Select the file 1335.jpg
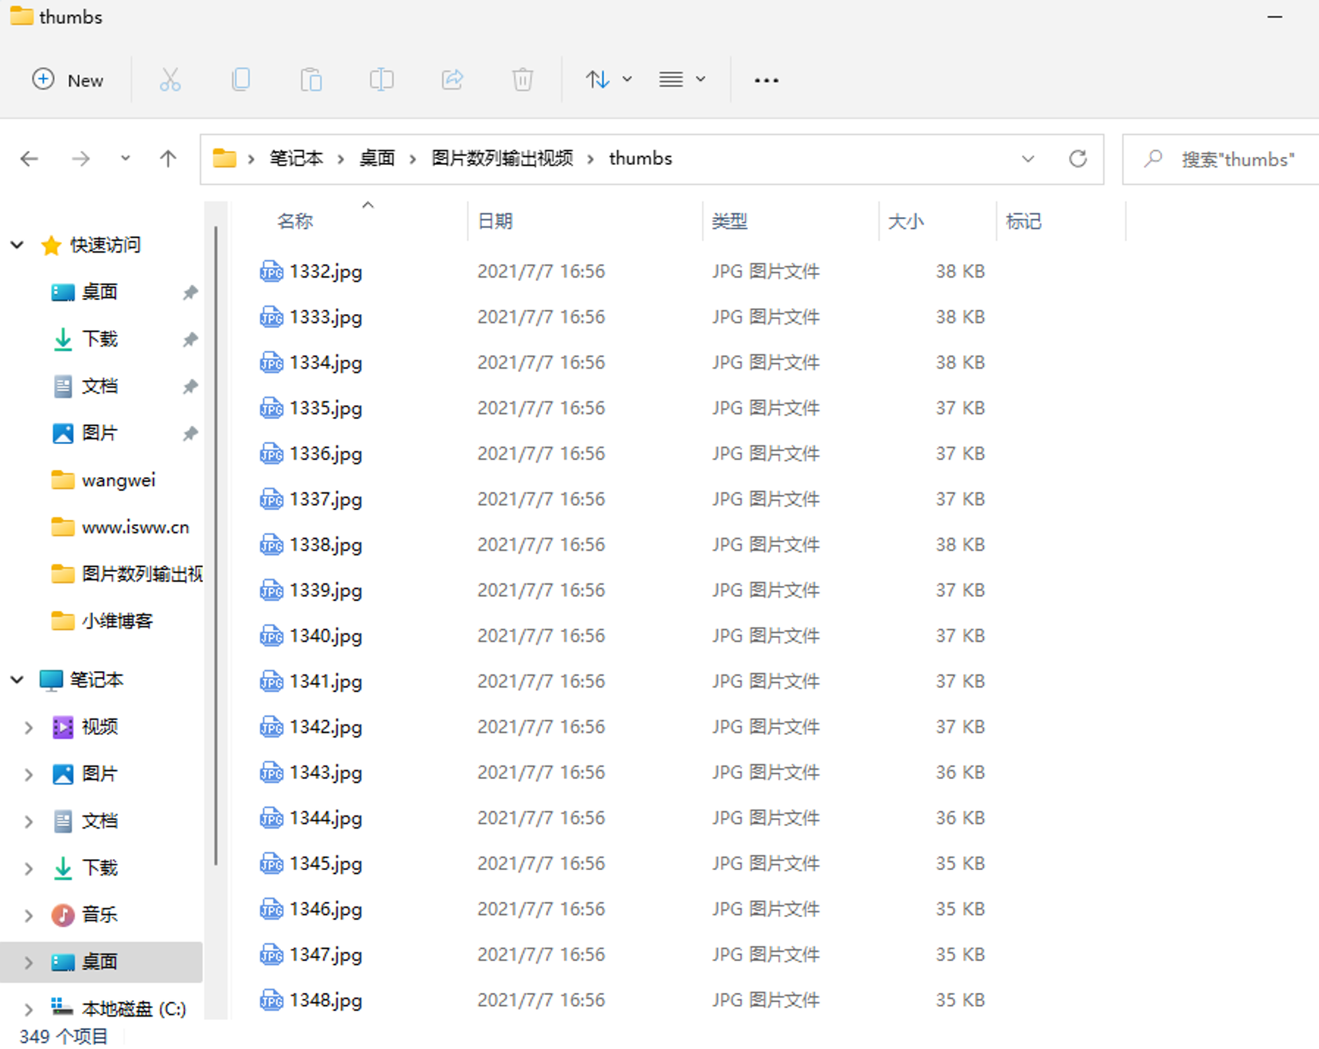 (326, 408)
